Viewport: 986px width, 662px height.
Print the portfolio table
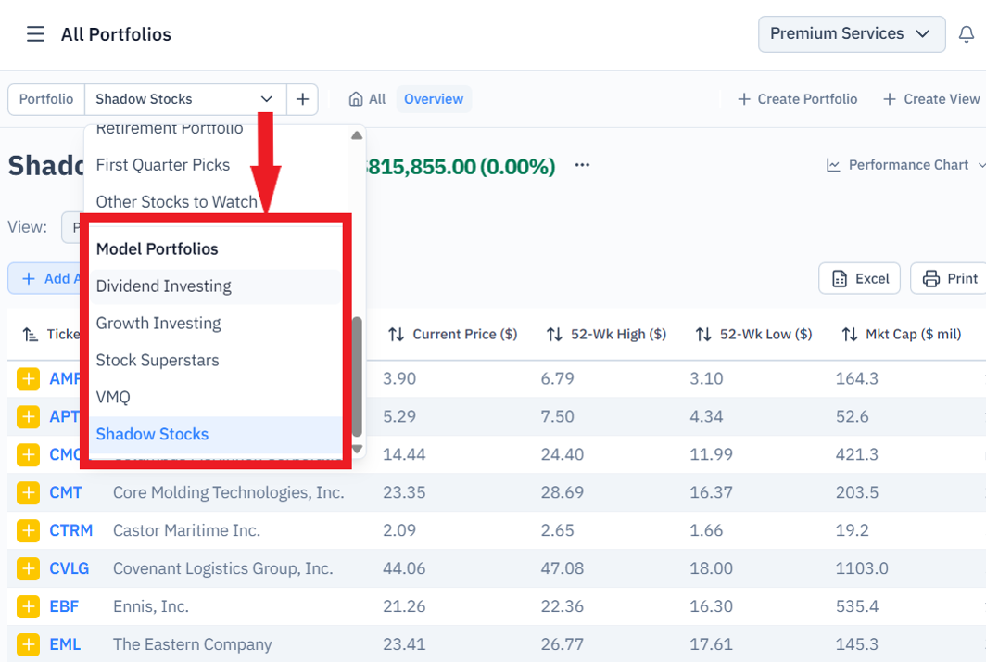[949, 279]
